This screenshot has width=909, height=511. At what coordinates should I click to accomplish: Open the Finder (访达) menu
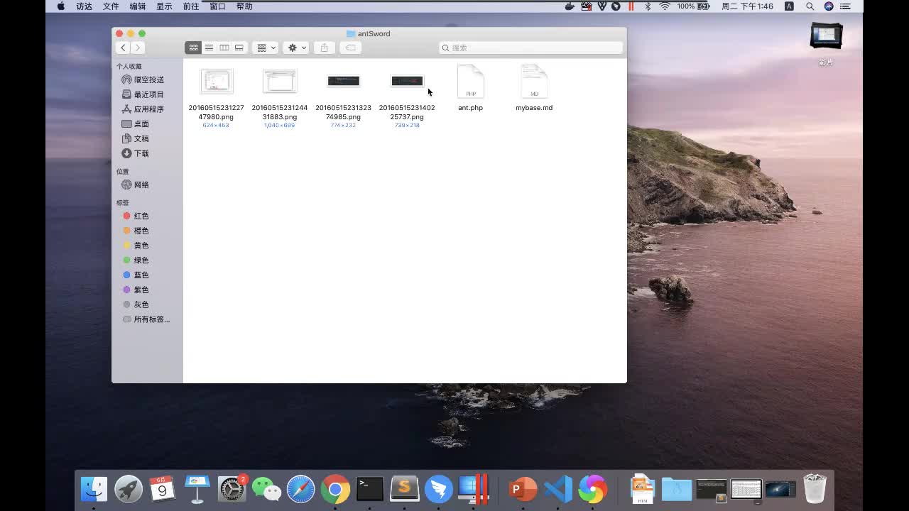click(x=85, y=6)
